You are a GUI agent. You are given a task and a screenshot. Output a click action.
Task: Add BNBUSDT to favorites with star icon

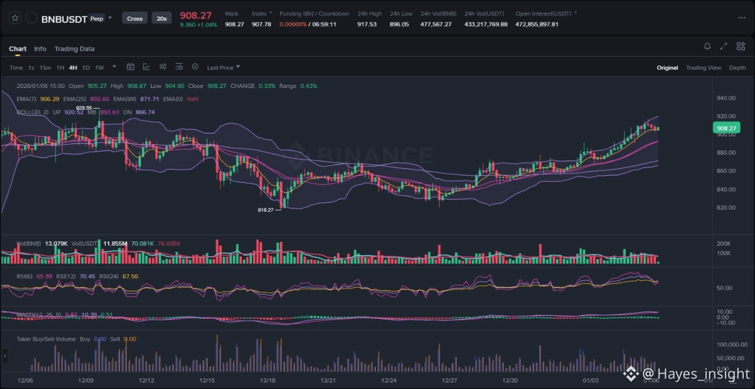tap(15, 18)
